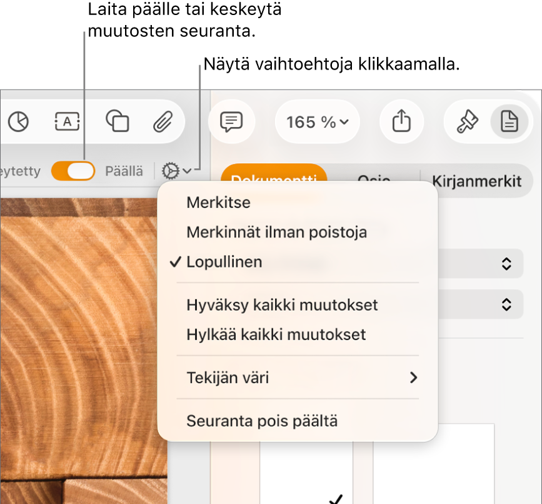This screenshot has height=504, width=542.
Task: Click the Media paperclip icon
Action: tap(163, 122)
